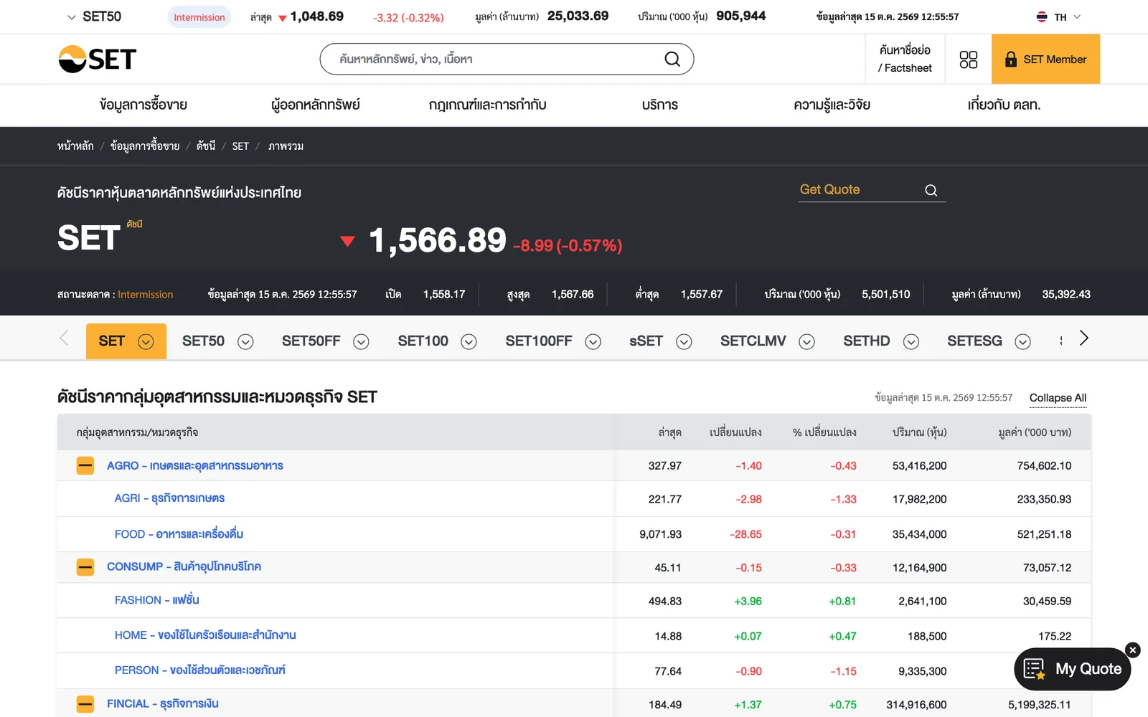Image resolution: width=1148 pixels, height=717 pixels.
Task: Open the กฎเกณฑ์และการกำกับ main menu
Action: [488, 105]
